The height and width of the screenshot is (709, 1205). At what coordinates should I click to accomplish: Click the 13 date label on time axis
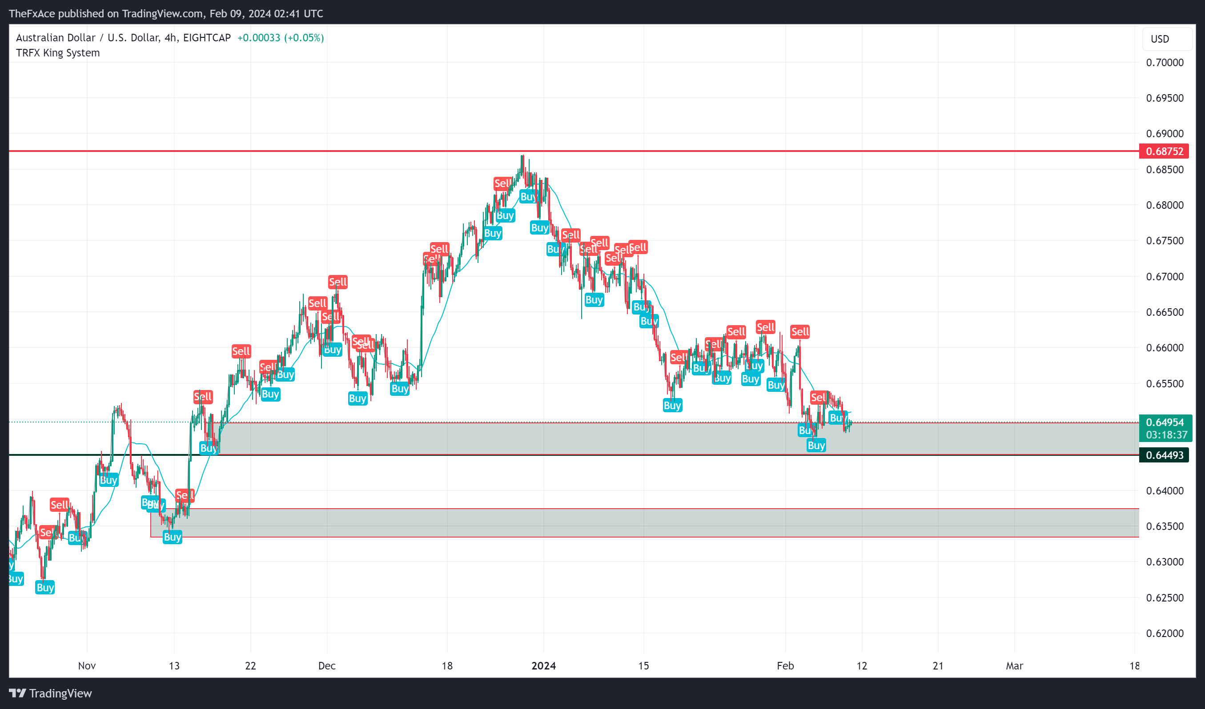174,665
